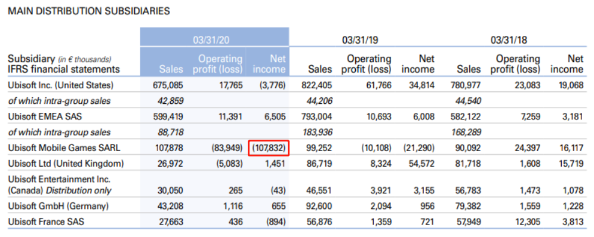
Task: Select the 16,117 net income value
Action: point(571,148)
